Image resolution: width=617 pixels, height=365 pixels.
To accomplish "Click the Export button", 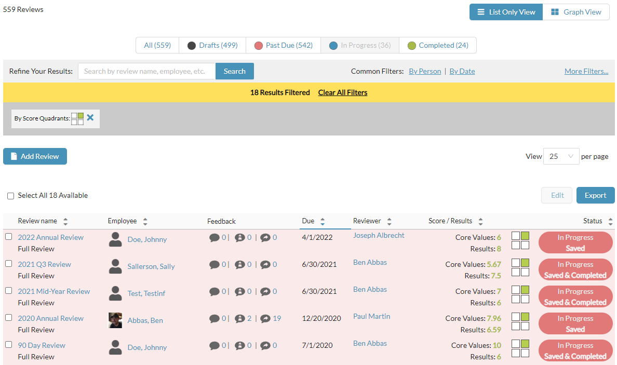I will pos(595,195).
